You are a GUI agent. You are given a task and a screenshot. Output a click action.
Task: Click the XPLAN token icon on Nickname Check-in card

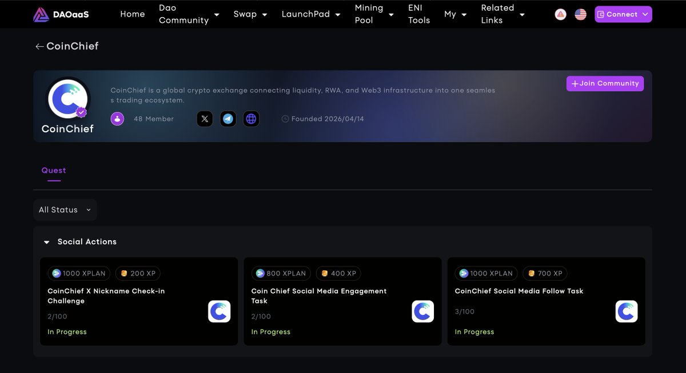click(57, 273)
